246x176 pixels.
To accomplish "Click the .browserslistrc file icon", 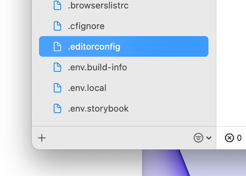I will 57,6.
